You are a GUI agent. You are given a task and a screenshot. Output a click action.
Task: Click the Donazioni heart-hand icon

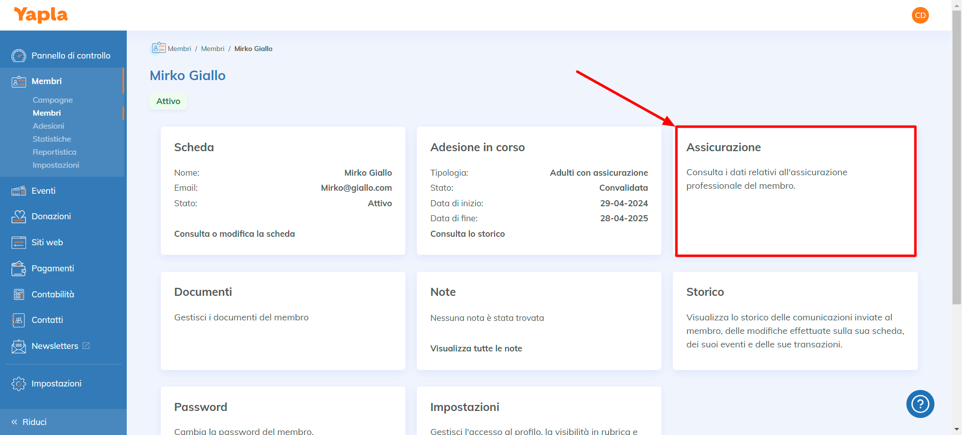(x=19, y=216)
